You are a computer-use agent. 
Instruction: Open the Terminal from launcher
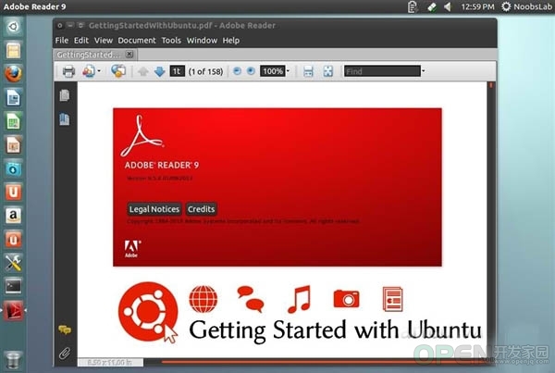point(13,286)
